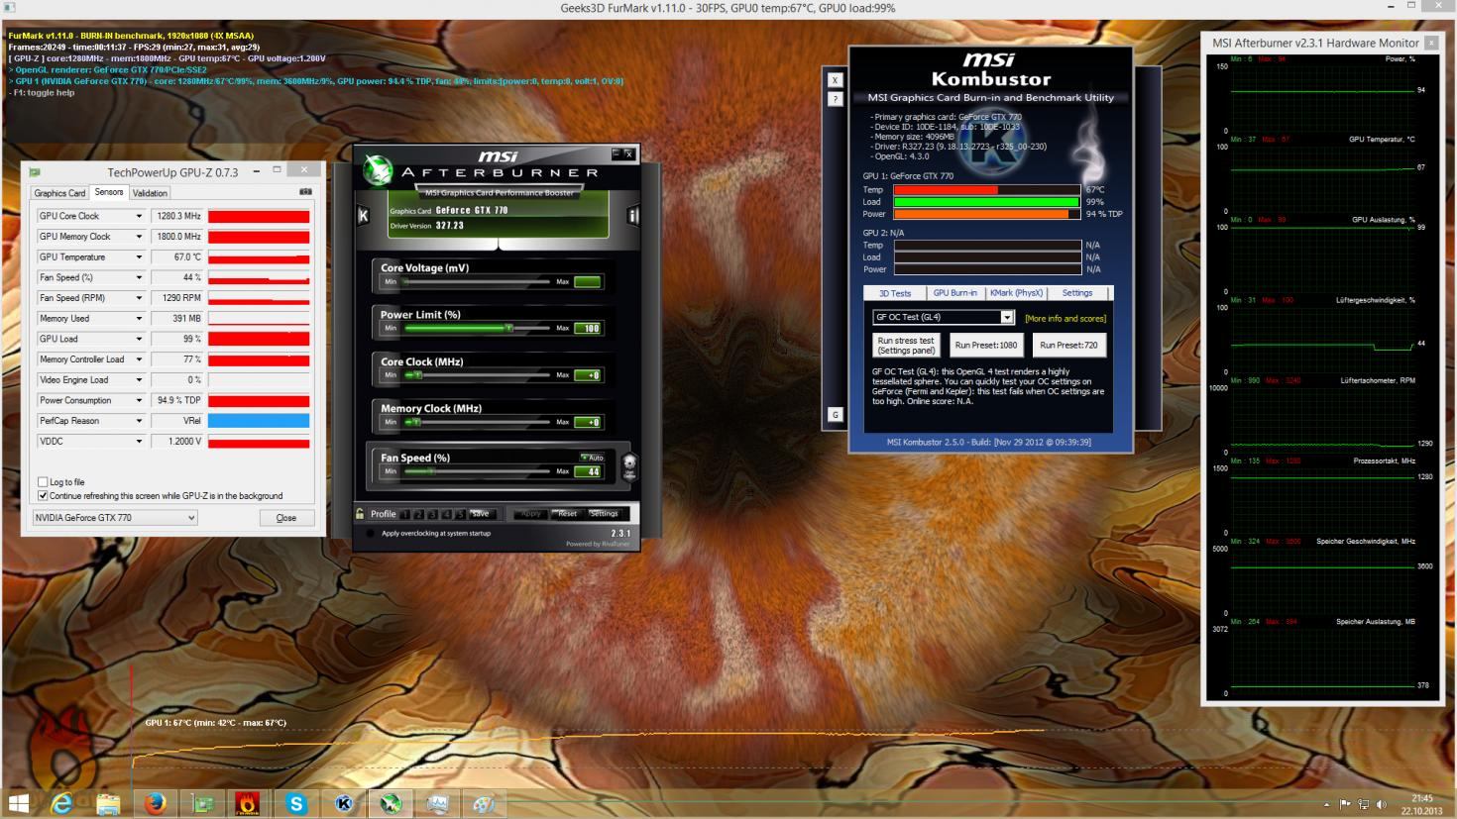Image resolution: width=1457 pixels, height=819 pixels.
Task: Click the Afterburner Apply button
Action: (531, 514)
